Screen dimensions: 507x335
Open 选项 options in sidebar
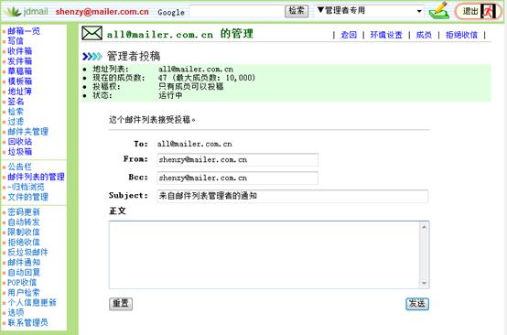coord(16,313)
